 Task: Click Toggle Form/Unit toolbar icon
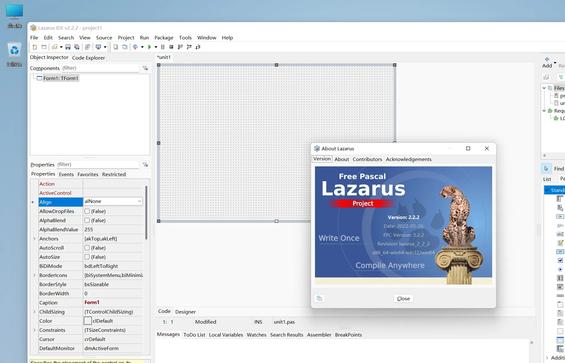click(x=88, y=47)
